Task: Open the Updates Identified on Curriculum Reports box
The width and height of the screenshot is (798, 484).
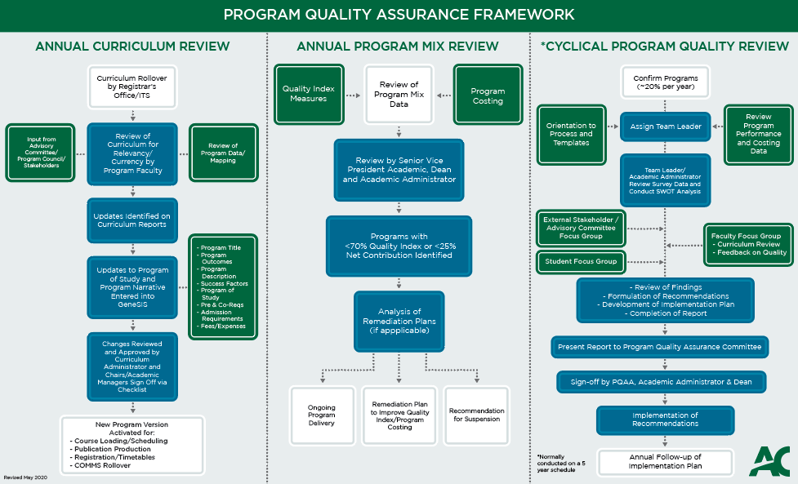Action: pos(132,220)
